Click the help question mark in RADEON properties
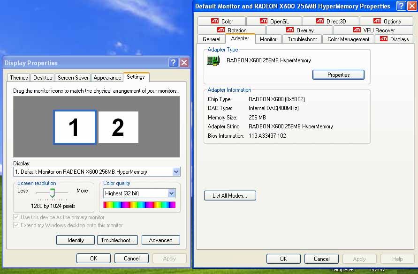This screenshot has width=418, height=274. point(401,6)
